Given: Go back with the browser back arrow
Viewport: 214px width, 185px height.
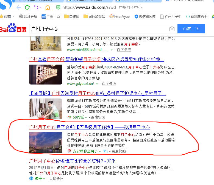Looking at the screenshot, I should pos(19,7).
